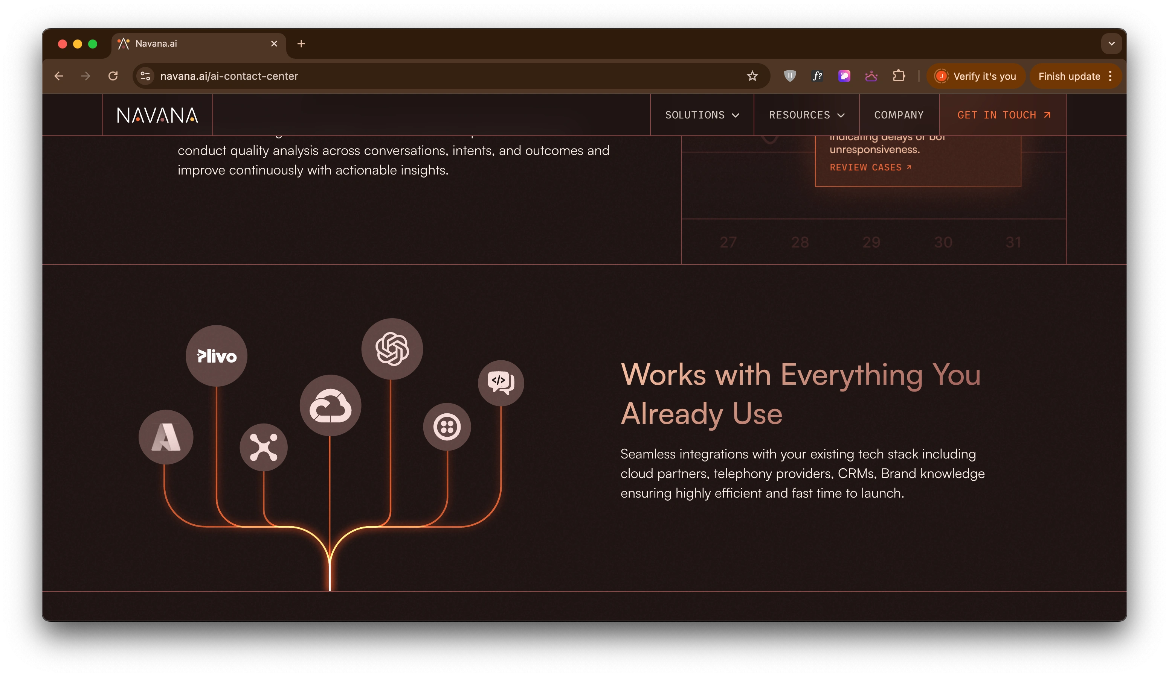Click the OpenAI logo bubble
Screen dimensions: 1169x677
392,349
